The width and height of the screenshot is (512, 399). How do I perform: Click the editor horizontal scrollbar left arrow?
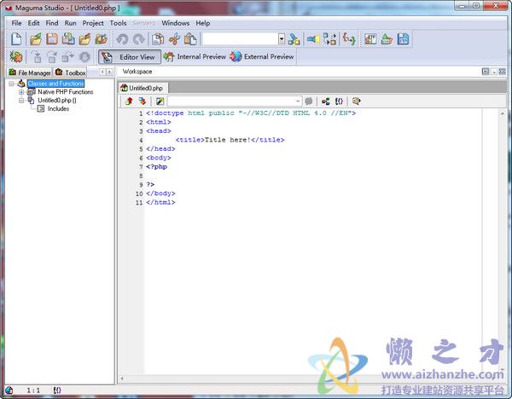pos(122,379)
